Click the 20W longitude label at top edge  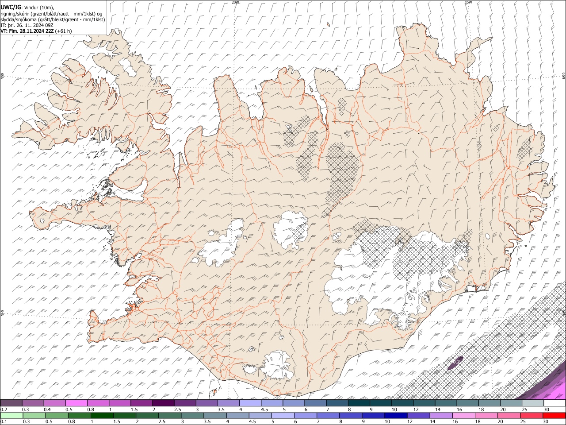[235, 2]
